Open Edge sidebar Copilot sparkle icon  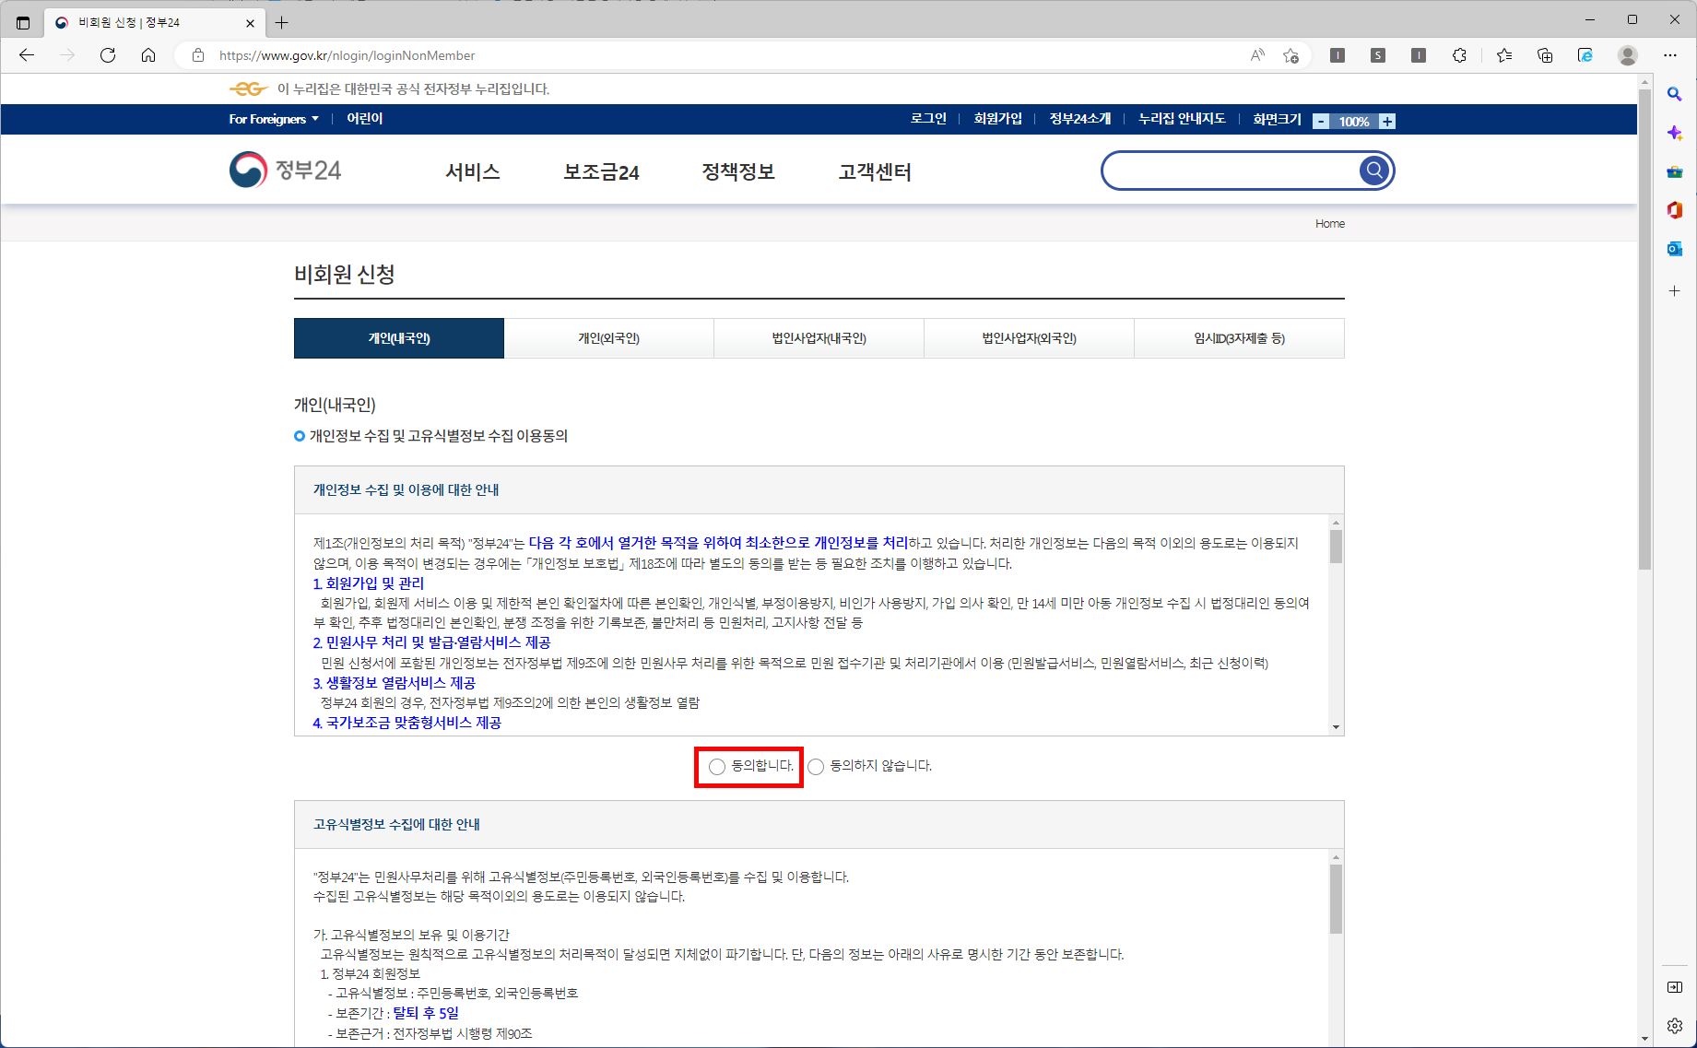(x=1675, y=133)
